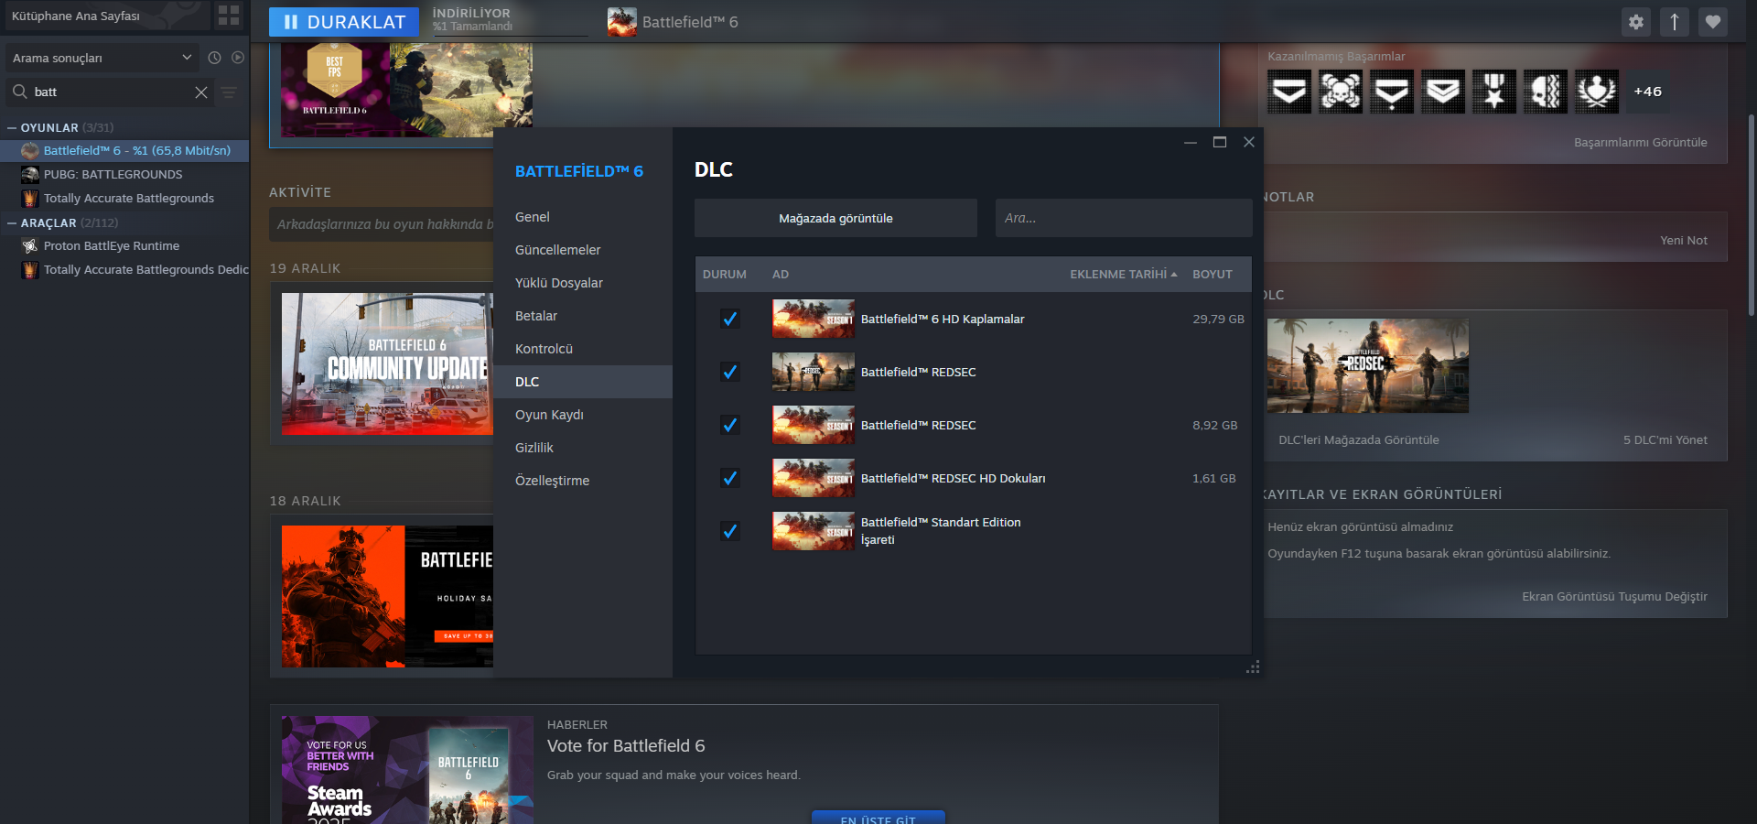Click the first unearned achievement badge
Viewport: 1757px width, 824px height.
pos(1289,92)
